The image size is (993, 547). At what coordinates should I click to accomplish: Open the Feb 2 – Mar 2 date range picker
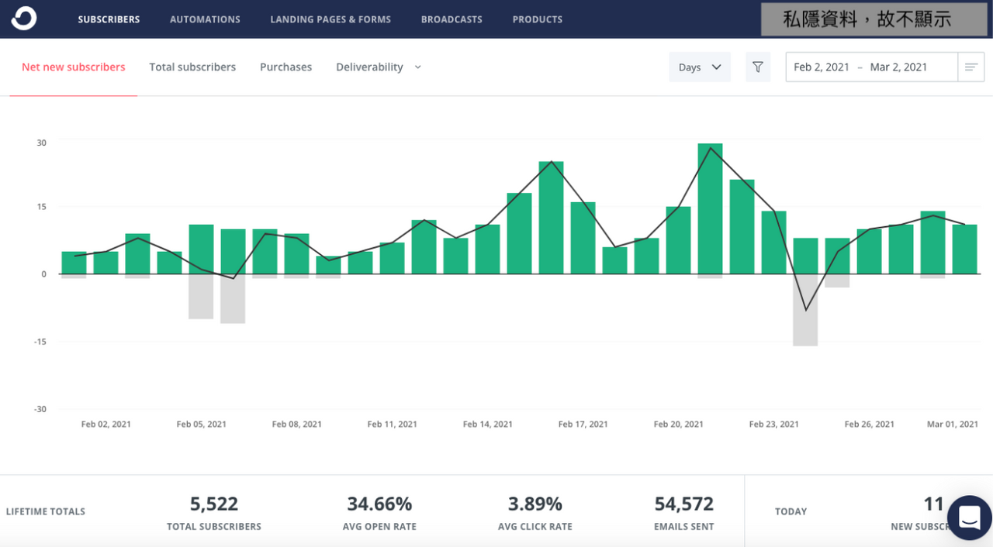click(x=872, y=67)
